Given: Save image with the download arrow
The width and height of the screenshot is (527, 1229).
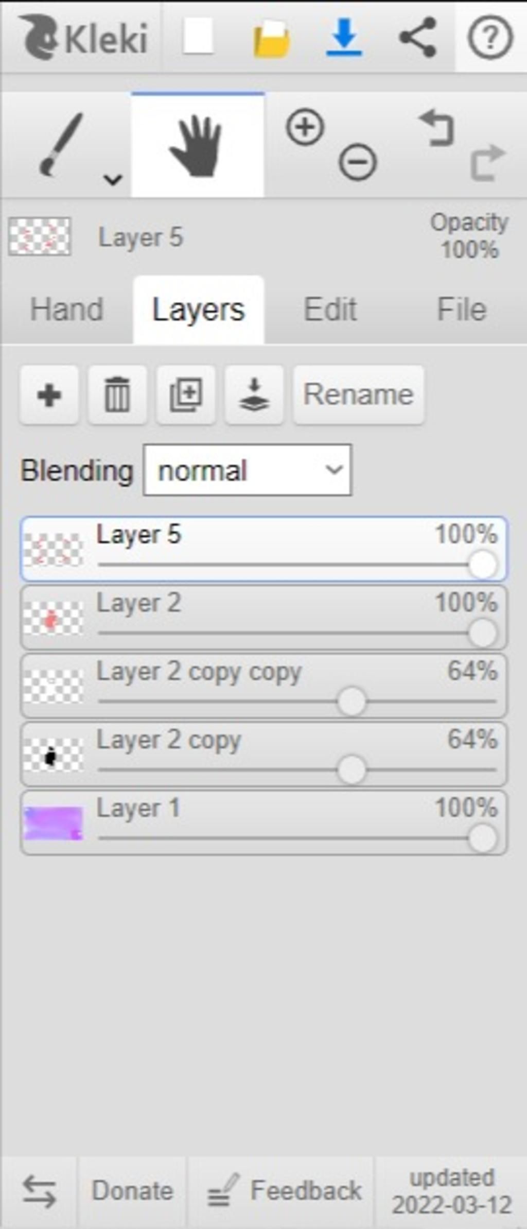Looking at the screenshot, I should coord(344,37).
